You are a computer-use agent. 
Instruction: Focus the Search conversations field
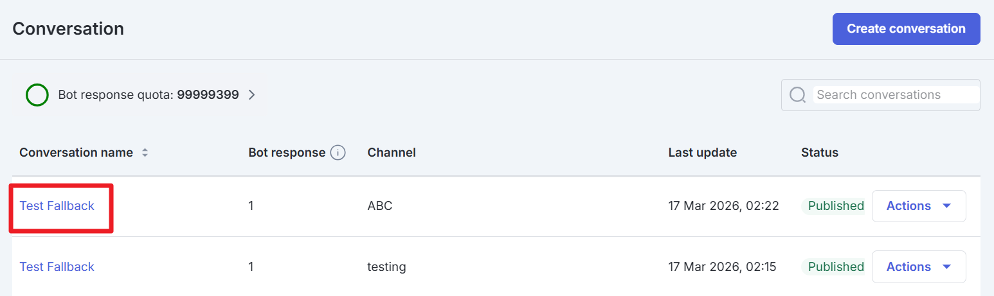(x=895, y=95)
